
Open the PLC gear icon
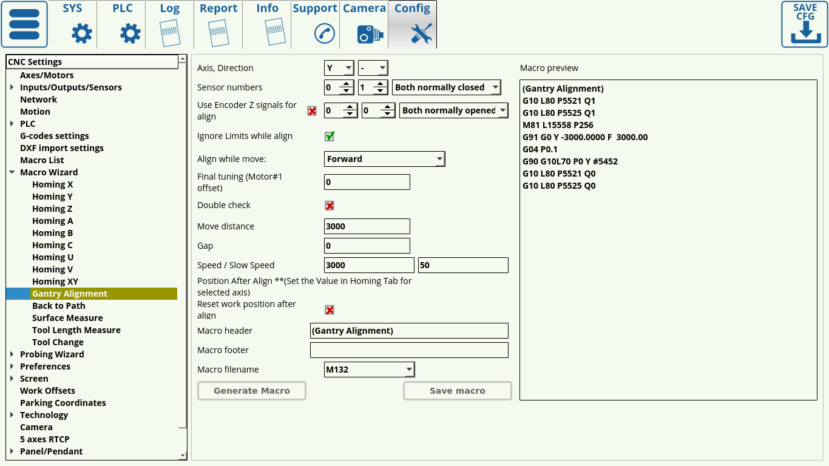point(130,33)
